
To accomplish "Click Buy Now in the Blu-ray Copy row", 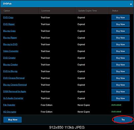I will click(x=120, y=31).
